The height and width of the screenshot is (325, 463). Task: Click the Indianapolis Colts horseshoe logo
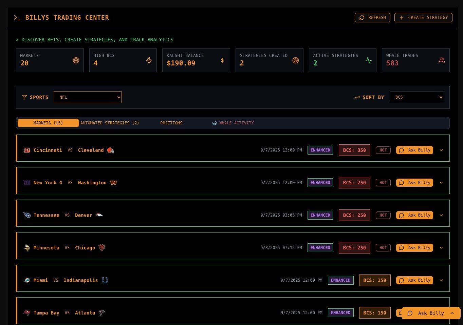[105, 280]
